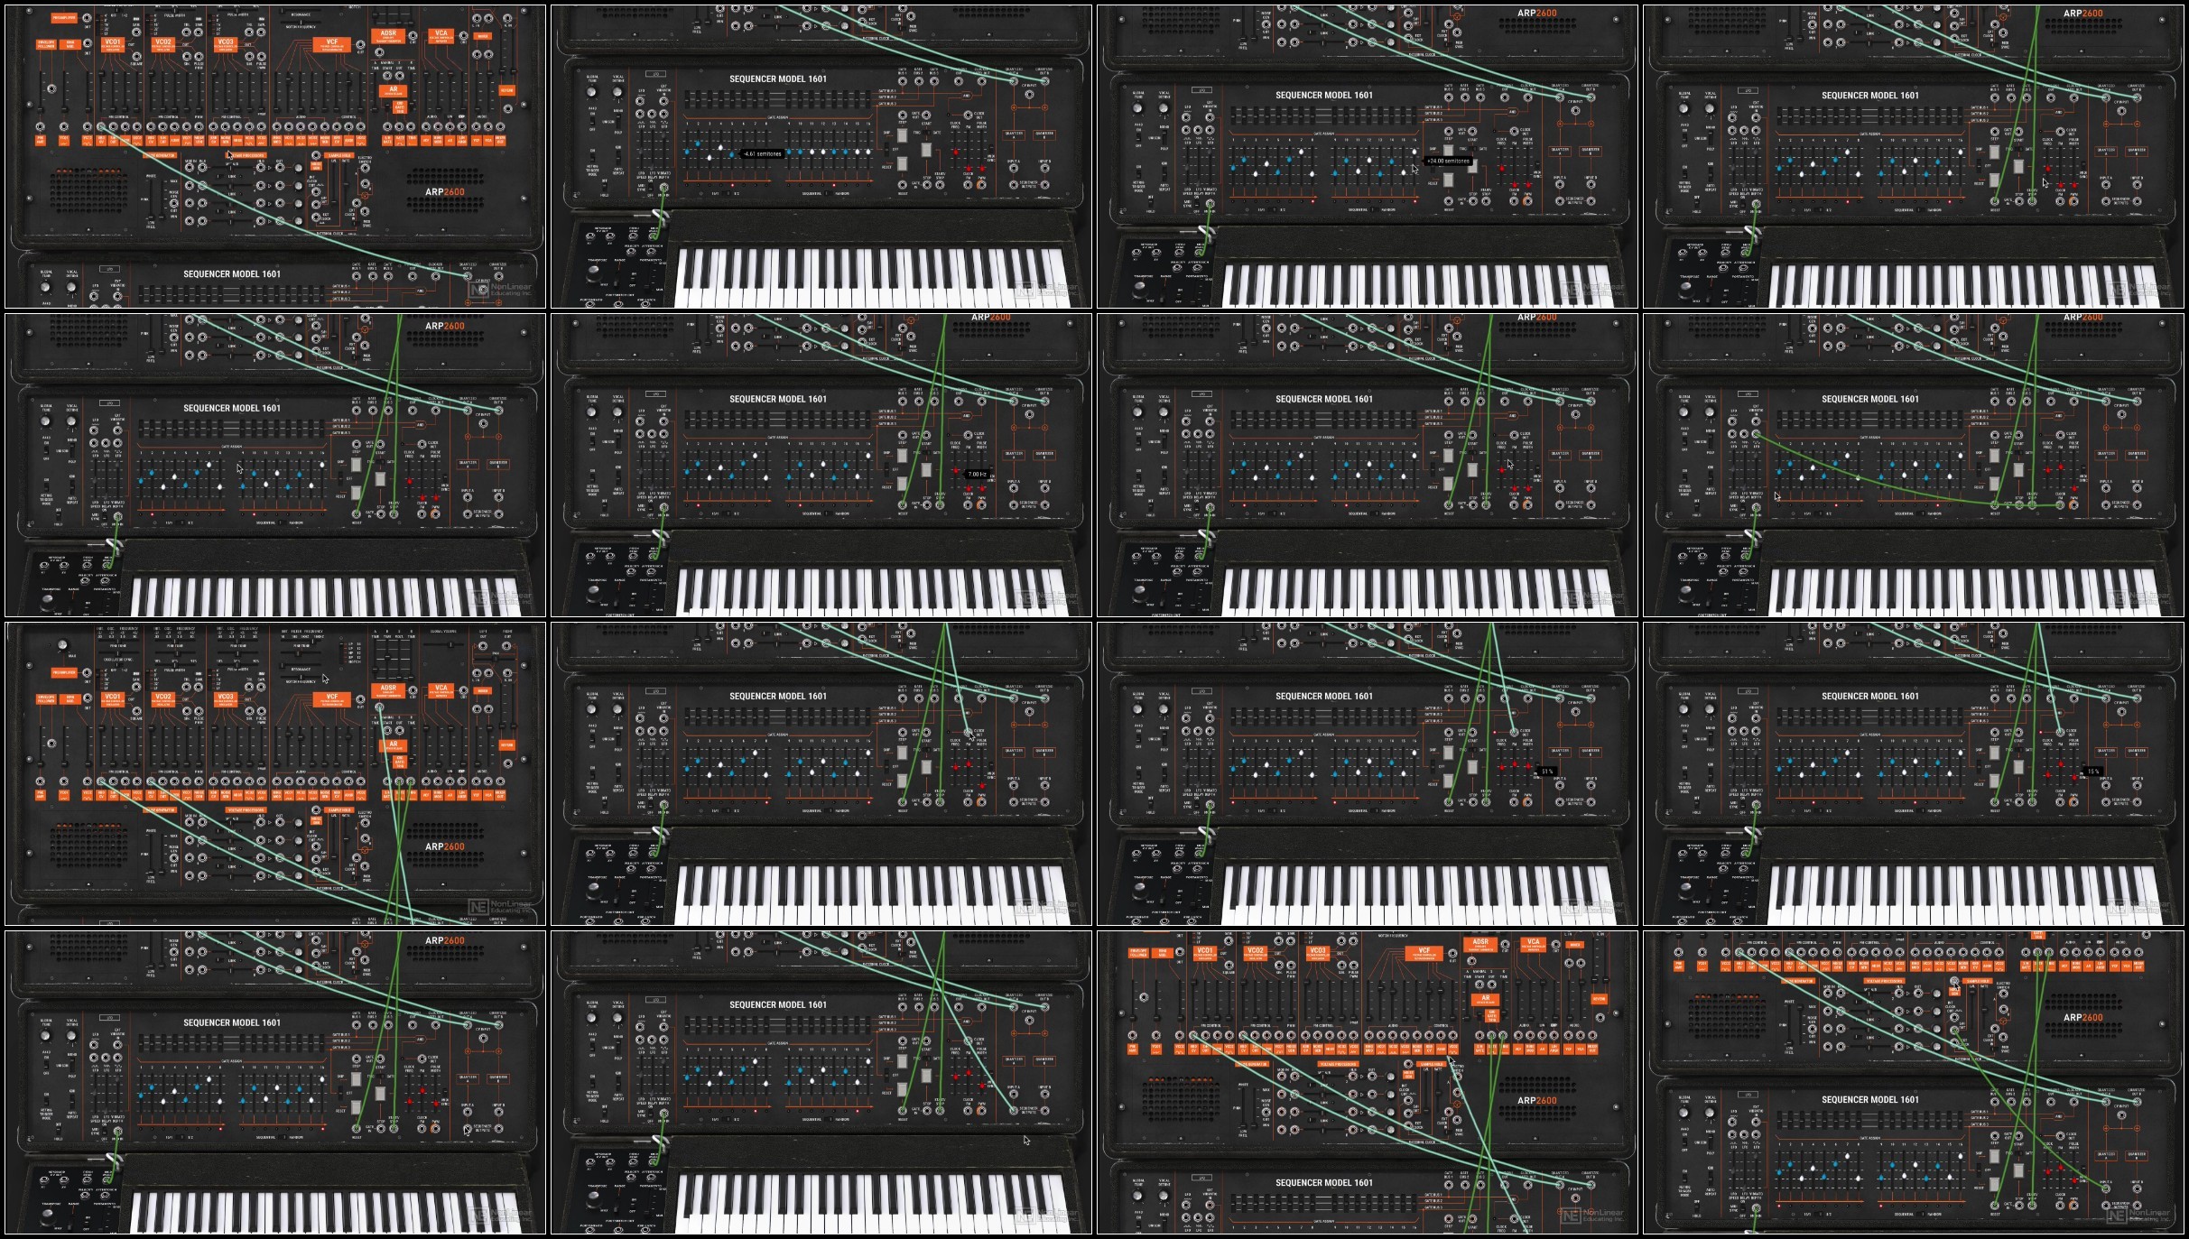This screenshot has height=1239, width=2189.
Task: Open the eighth frame with curved LFO cable
Action: click(1913, 465)
